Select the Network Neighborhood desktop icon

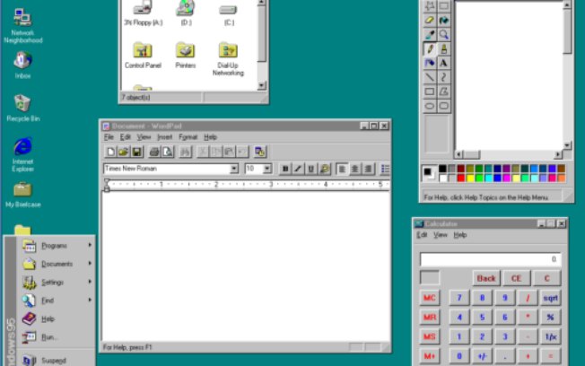point(22,26)
